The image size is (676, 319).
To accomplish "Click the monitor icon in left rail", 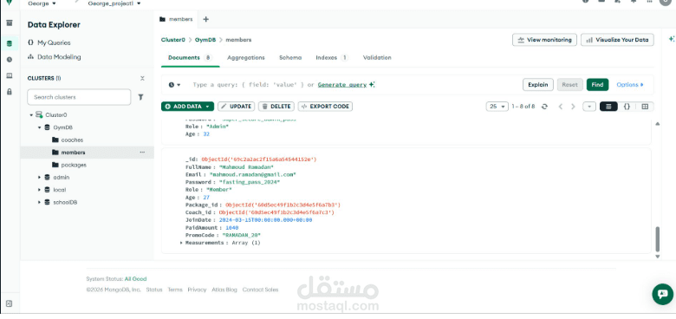I will point(10,75).
